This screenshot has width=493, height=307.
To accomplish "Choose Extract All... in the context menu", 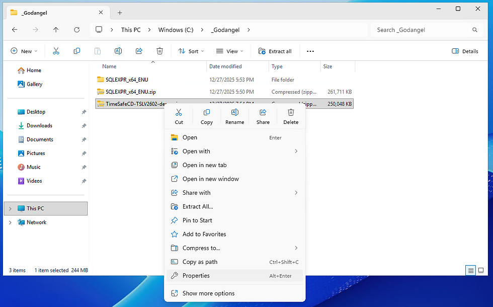I will (234, 206).
